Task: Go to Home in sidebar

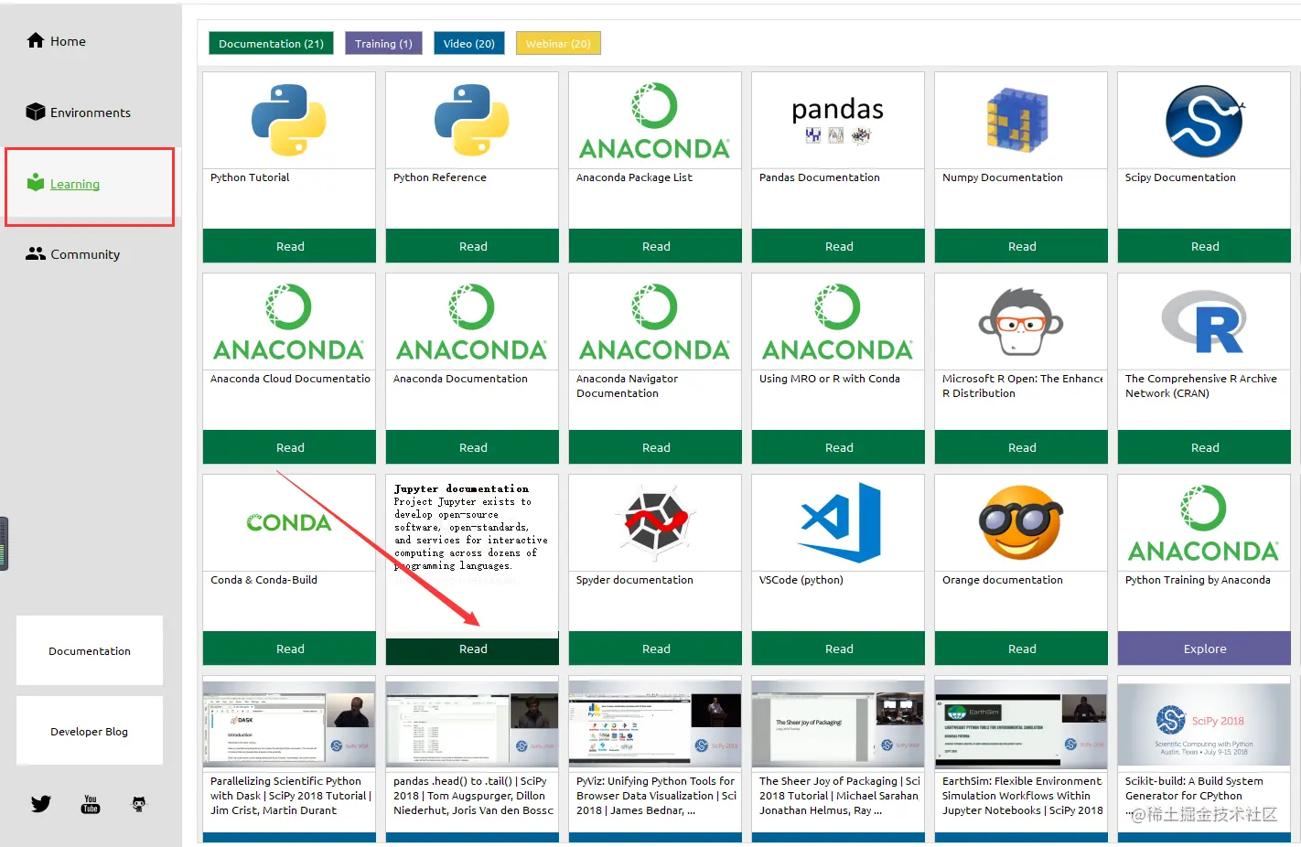Action: (x=68, y=41)
